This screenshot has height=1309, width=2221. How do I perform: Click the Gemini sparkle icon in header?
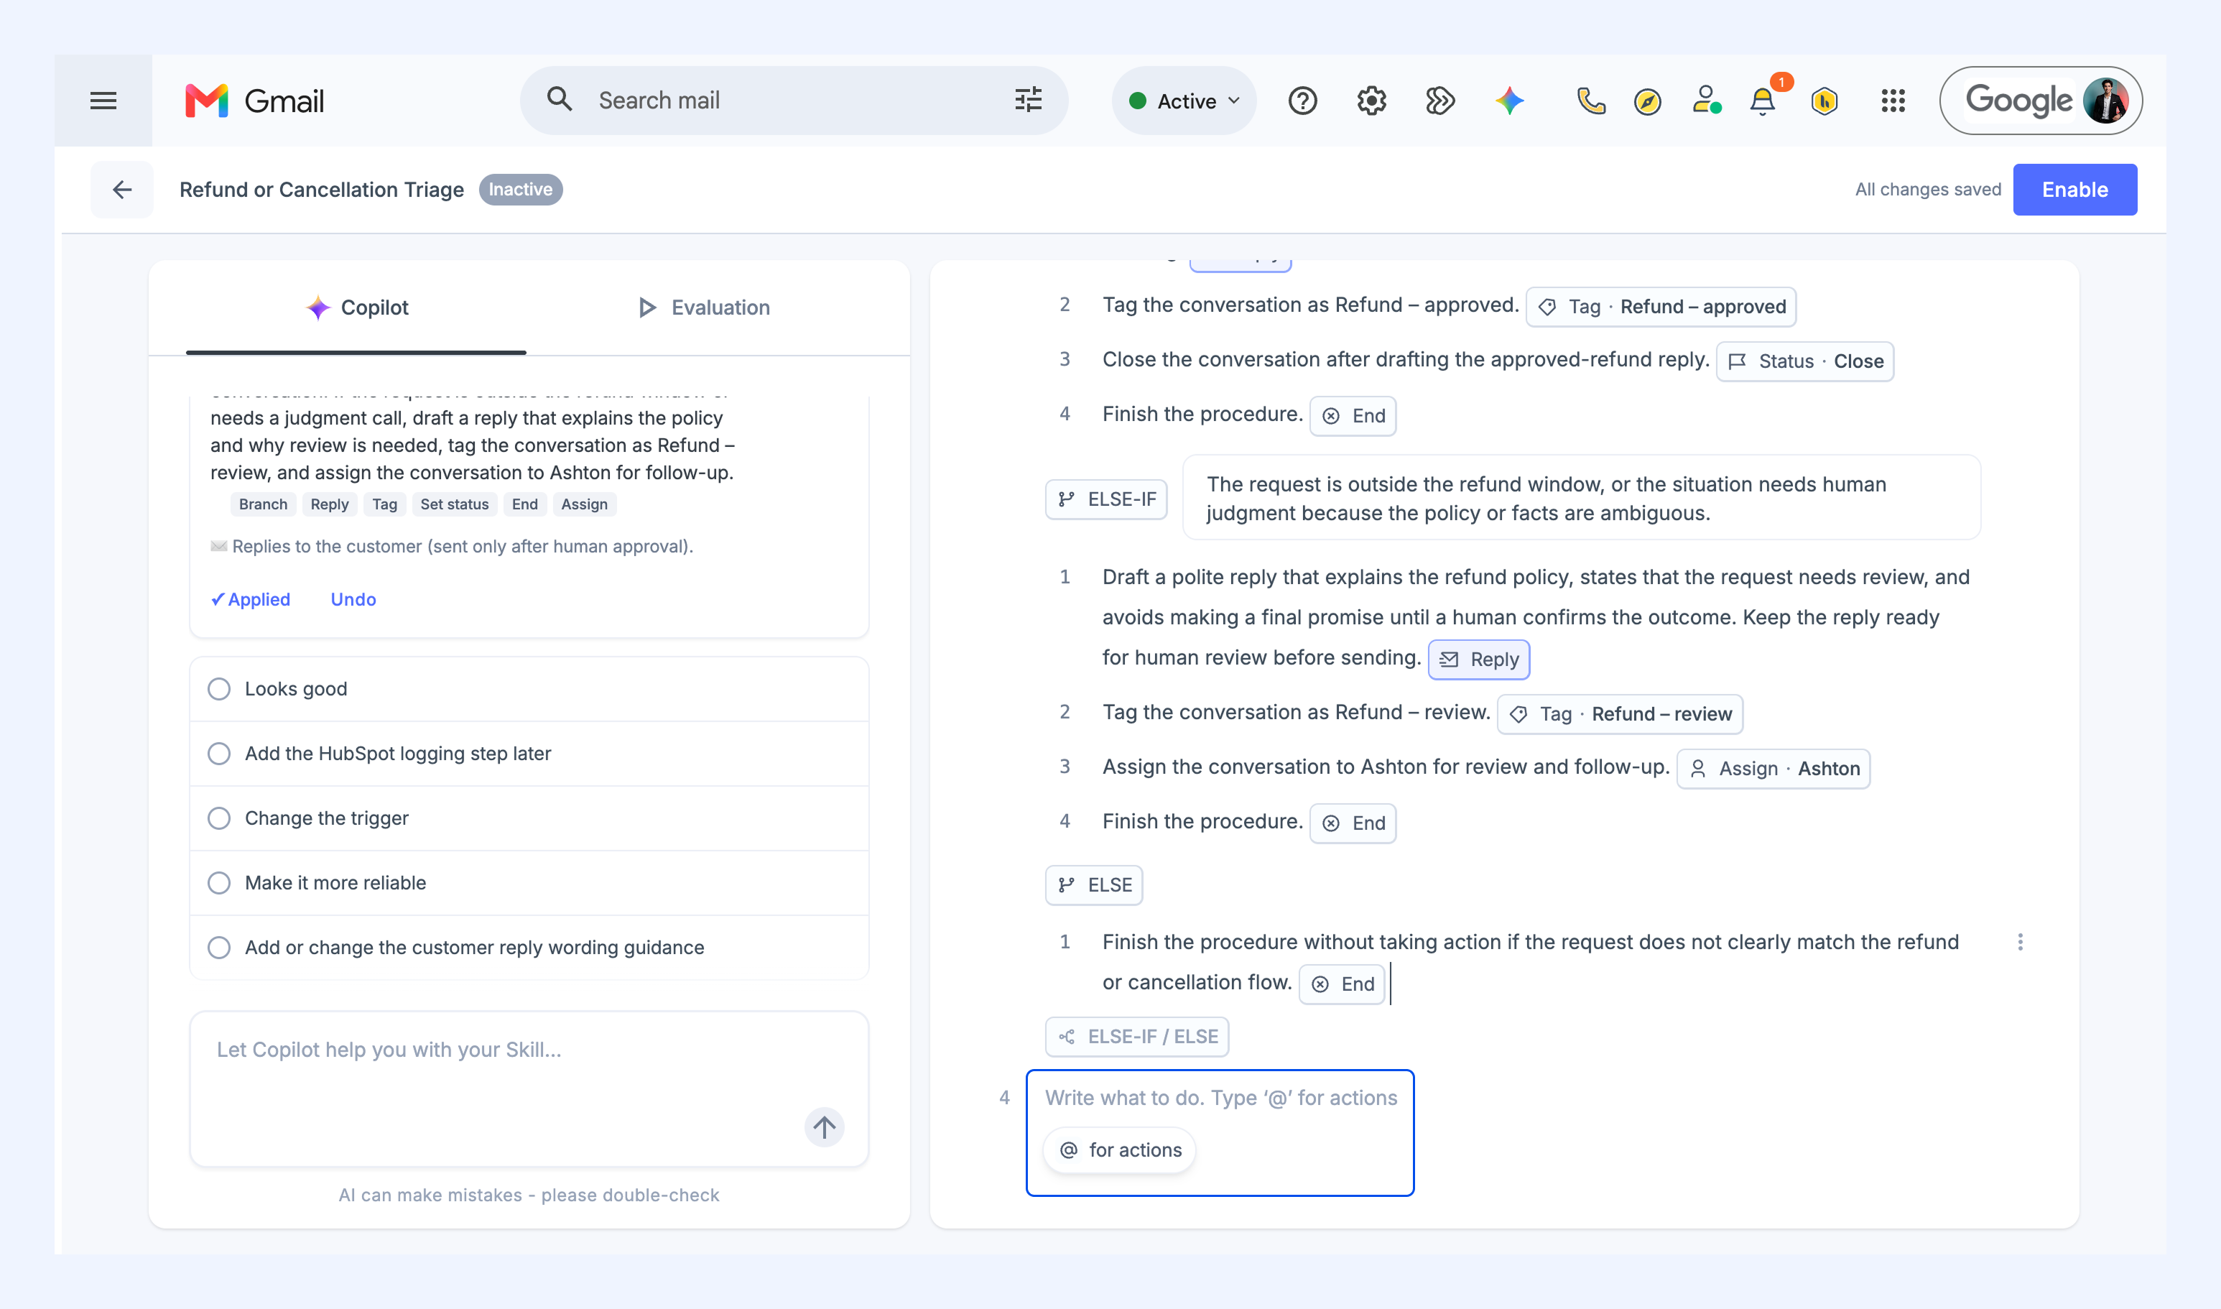pos(1509,101)
